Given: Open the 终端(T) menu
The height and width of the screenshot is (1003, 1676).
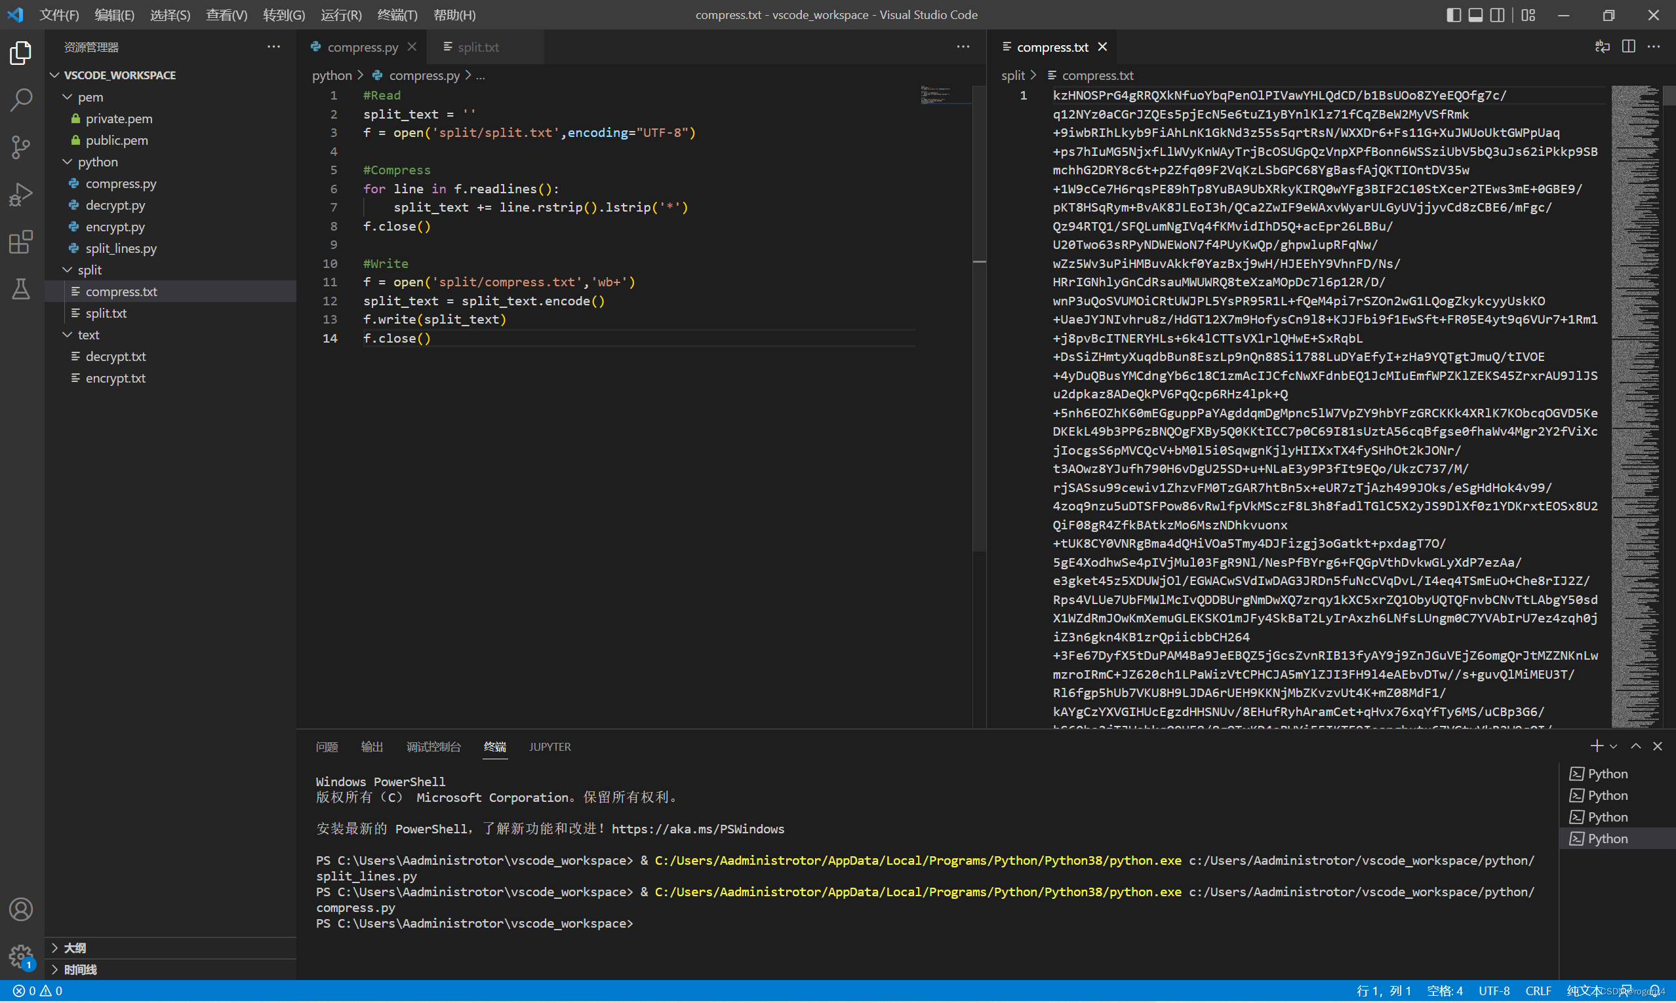Looking at the screenshot, I should (x=397, y=15).
